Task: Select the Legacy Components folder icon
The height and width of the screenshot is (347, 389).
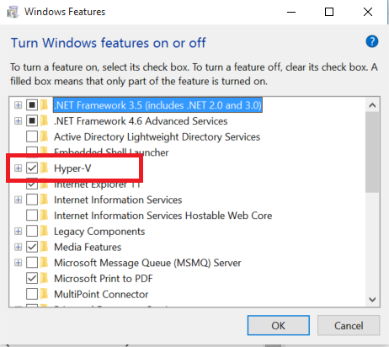Action: pos(44,231)
